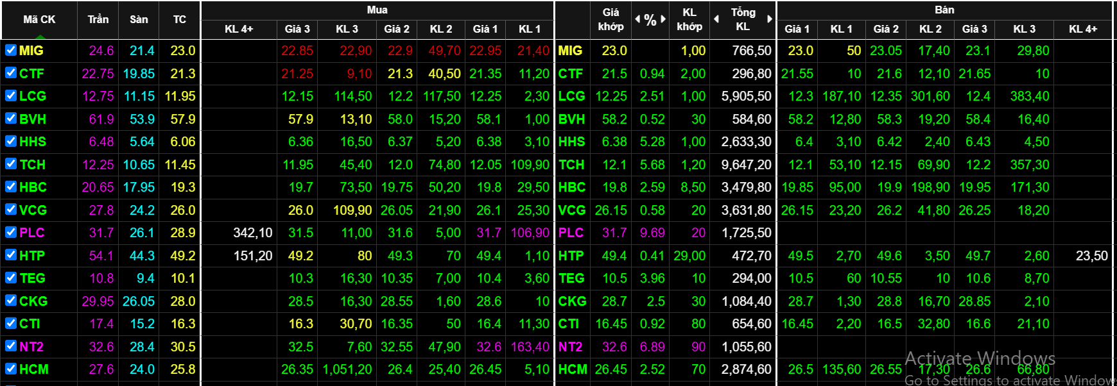
Task: Open MIG ticker in the first column
Action: tap(31, 51)
